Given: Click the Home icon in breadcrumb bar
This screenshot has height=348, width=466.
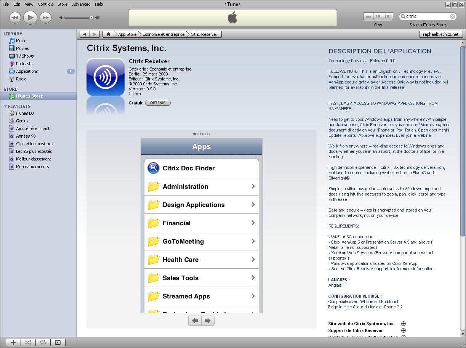Looking at the screenshot, I should pos(109,34).
